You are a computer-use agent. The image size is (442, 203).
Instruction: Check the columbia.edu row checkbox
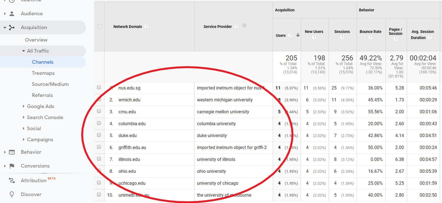pos(99,123)
